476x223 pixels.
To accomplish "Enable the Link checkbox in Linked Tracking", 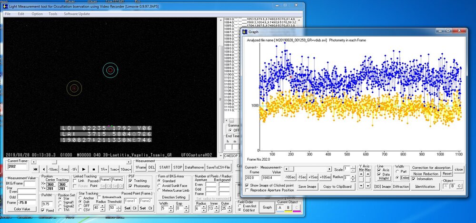I will point(76,181).
